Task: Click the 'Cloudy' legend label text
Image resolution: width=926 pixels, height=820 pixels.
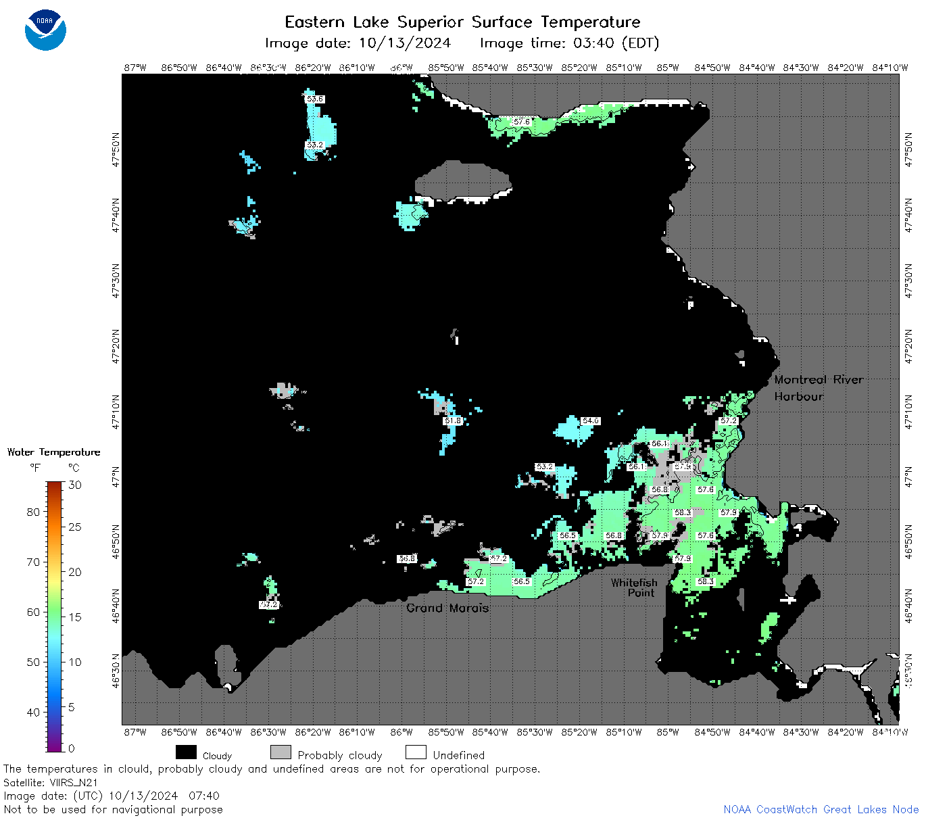Action: [x=217, y=756]
